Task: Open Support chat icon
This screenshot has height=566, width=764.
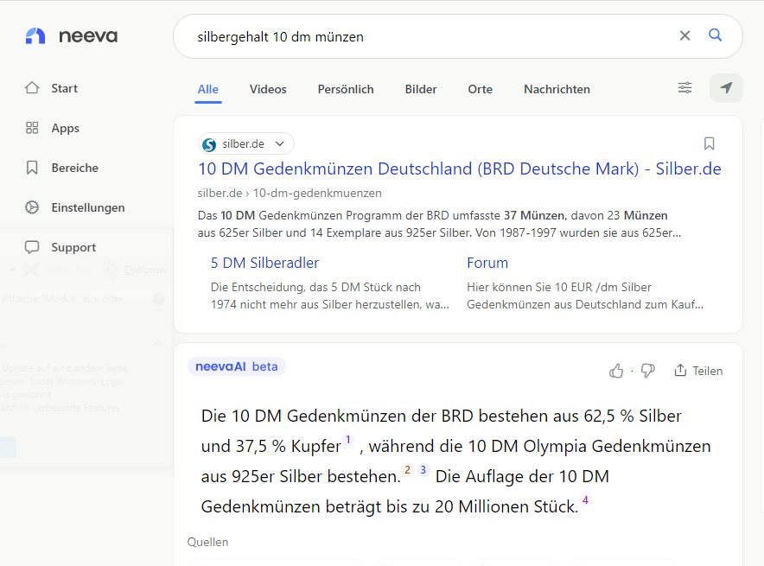Action: pos(32,247)
